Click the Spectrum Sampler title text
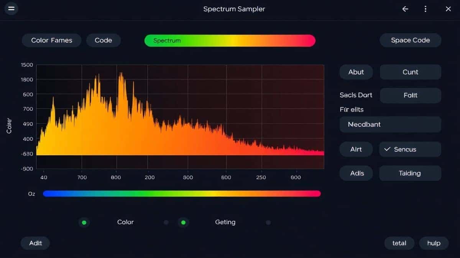460x258 pixels. click(234, 9)
